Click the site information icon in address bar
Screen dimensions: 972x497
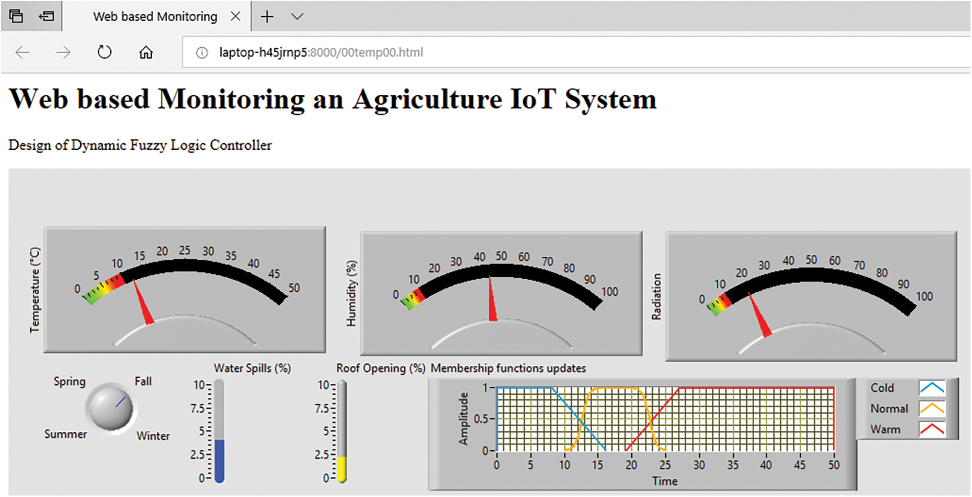coord(202,53)
